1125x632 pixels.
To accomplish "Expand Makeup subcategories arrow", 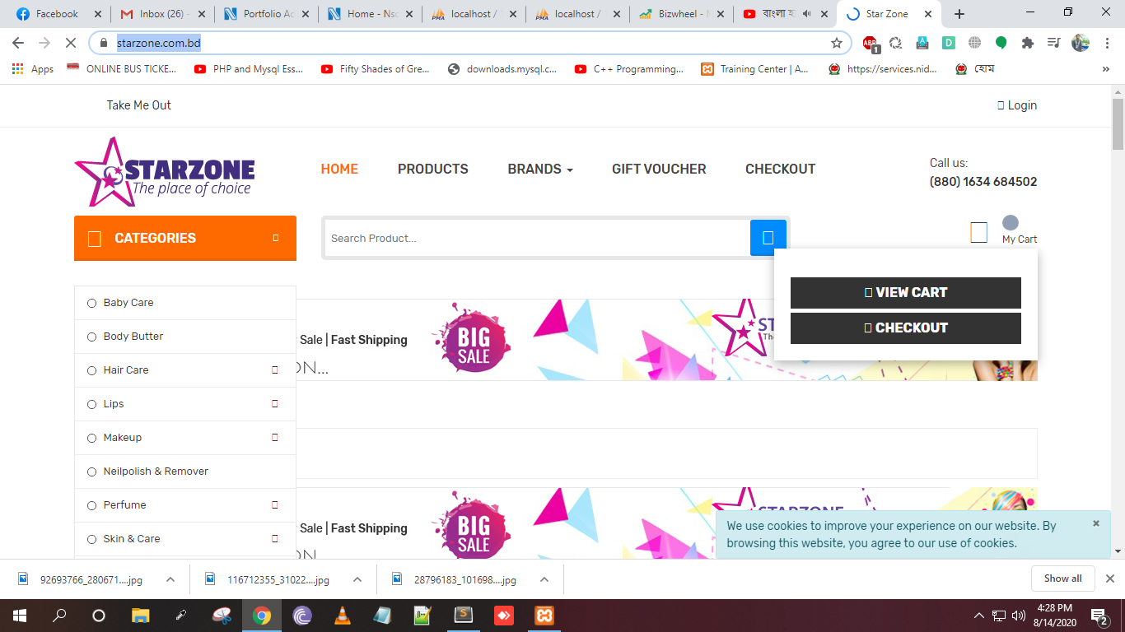I will pos(275,438).
